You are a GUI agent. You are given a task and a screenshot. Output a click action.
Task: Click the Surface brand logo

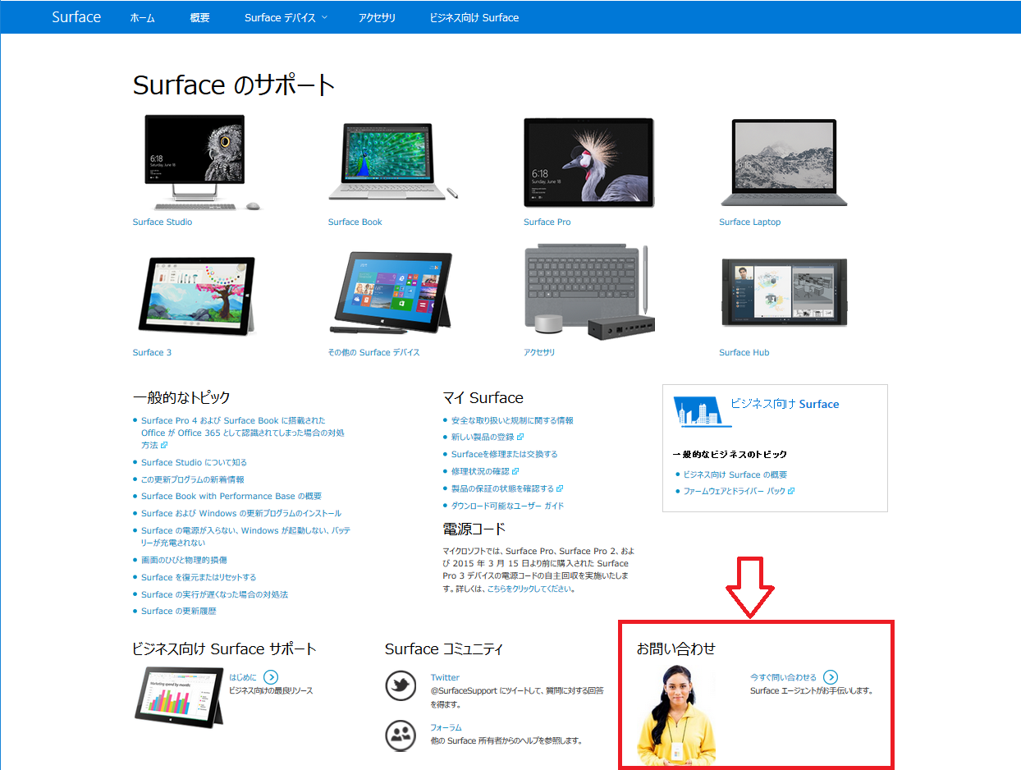tap(76, 16)
